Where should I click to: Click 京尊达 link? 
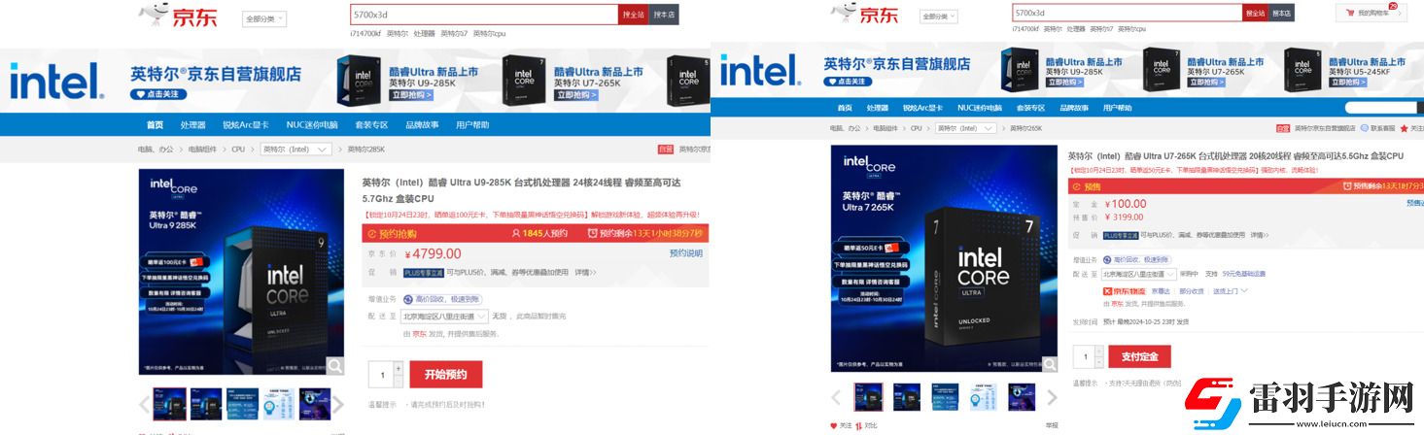pos(1161,290)
